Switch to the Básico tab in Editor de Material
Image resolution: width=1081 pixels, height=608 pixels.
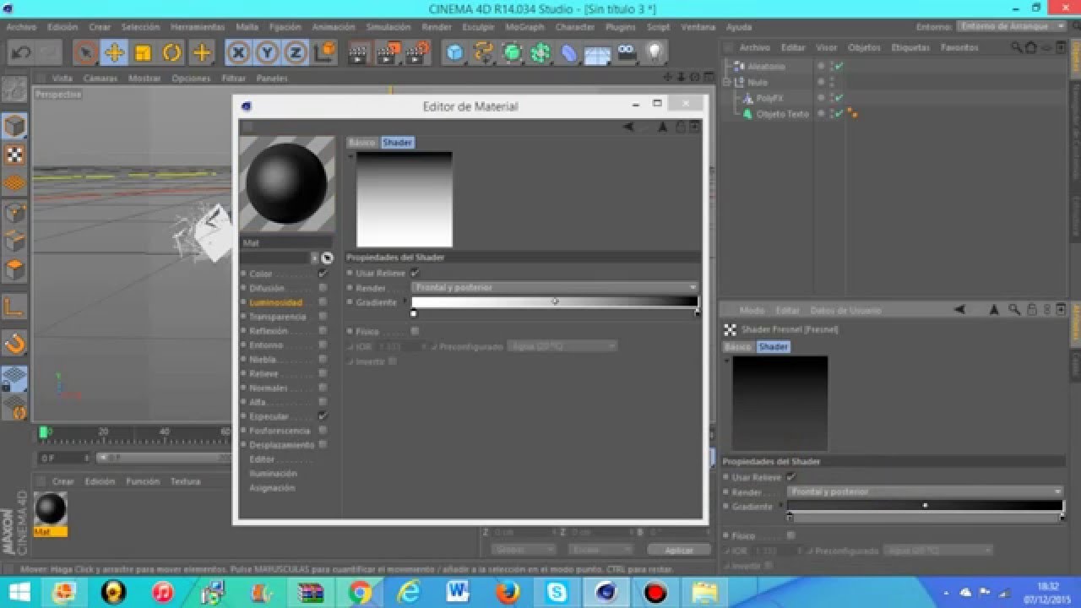[361, 143]
